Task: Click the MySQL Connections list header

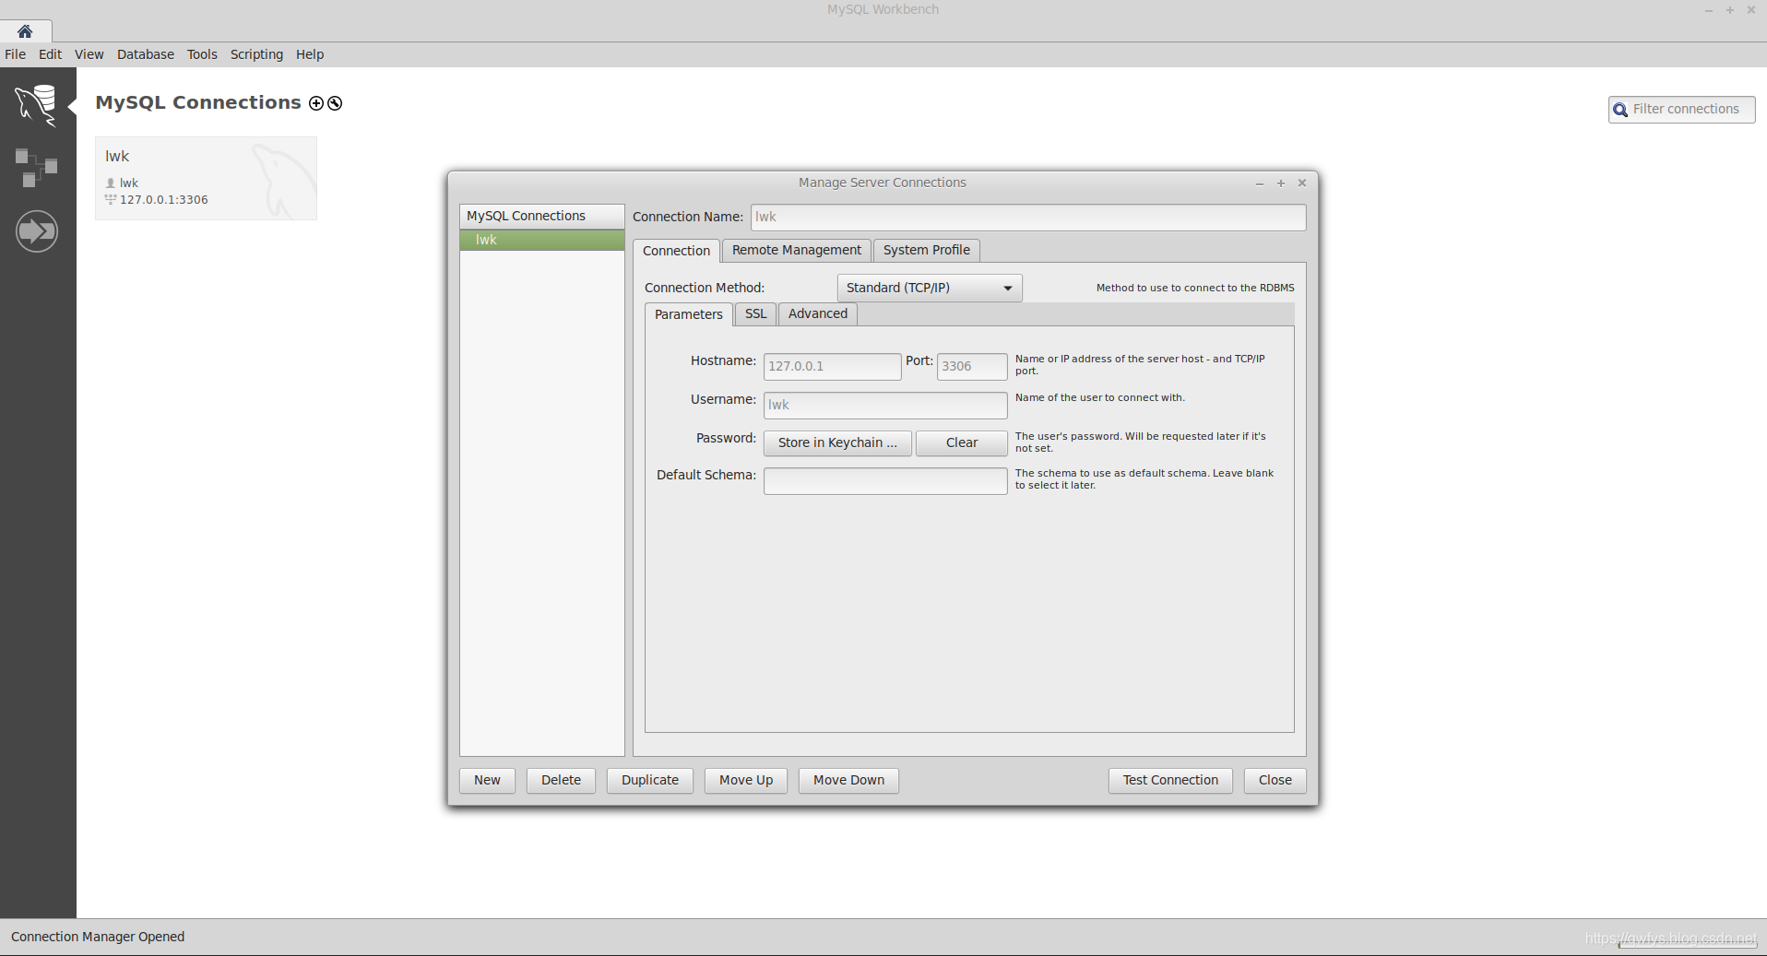Action: click(542, 216)
